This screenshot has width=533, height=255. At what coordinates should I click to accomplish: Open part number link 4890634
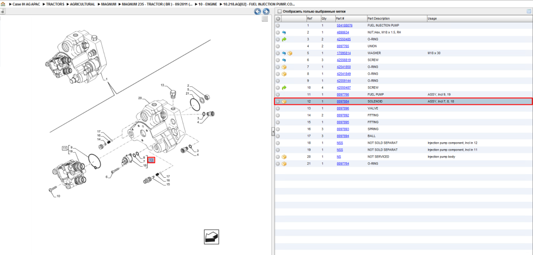343,32
